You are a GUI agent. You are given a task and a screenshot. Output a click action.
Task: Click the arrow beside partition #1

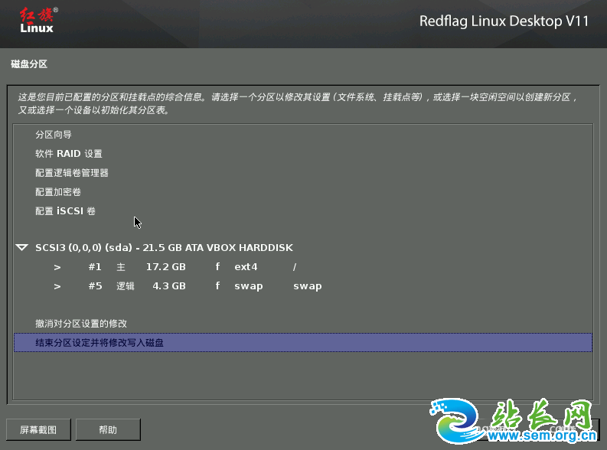tap(57, 267)
